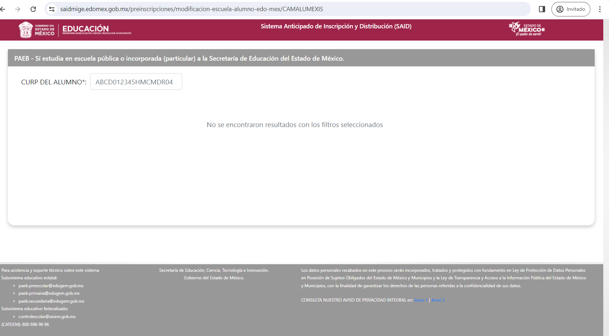Click the vertical page scrollbar

click(x=606, y=144)
